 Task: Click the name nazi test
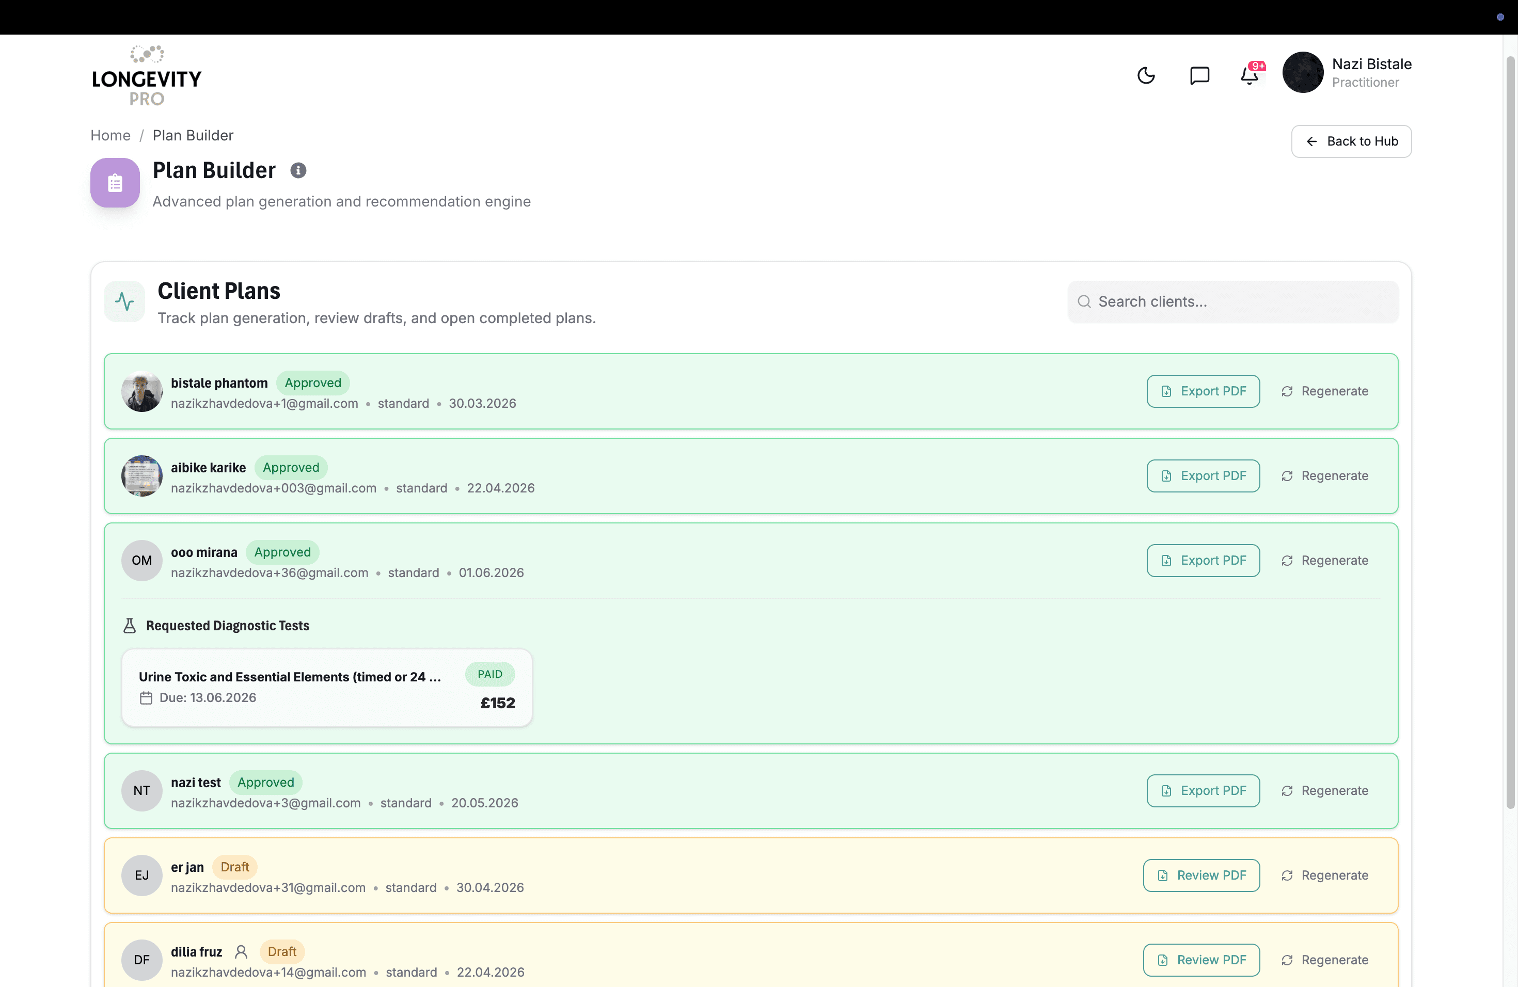(196, 783)
